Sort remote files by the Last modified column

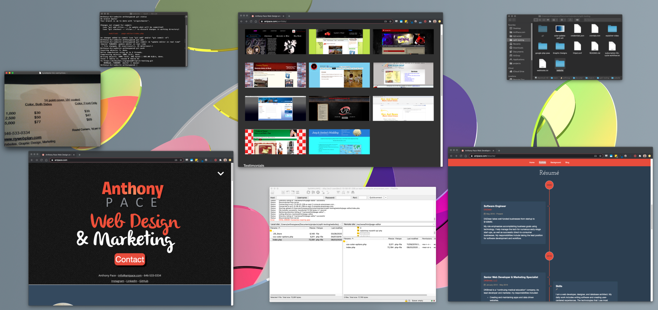(x=412, y=238)
